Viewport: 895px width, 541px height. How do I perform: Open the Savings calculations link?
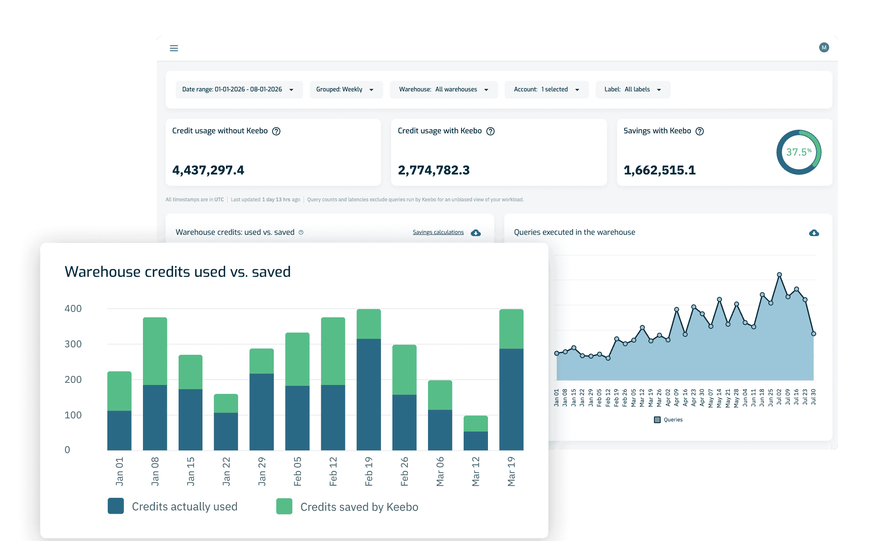pos(438,232)
